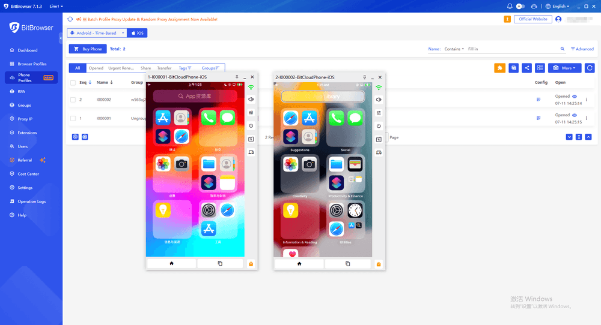Image resolution: width=601 pixels, height=325 pixels.
Task: Expand the Line1 dropdown in title bar
Action: [56, 6]
